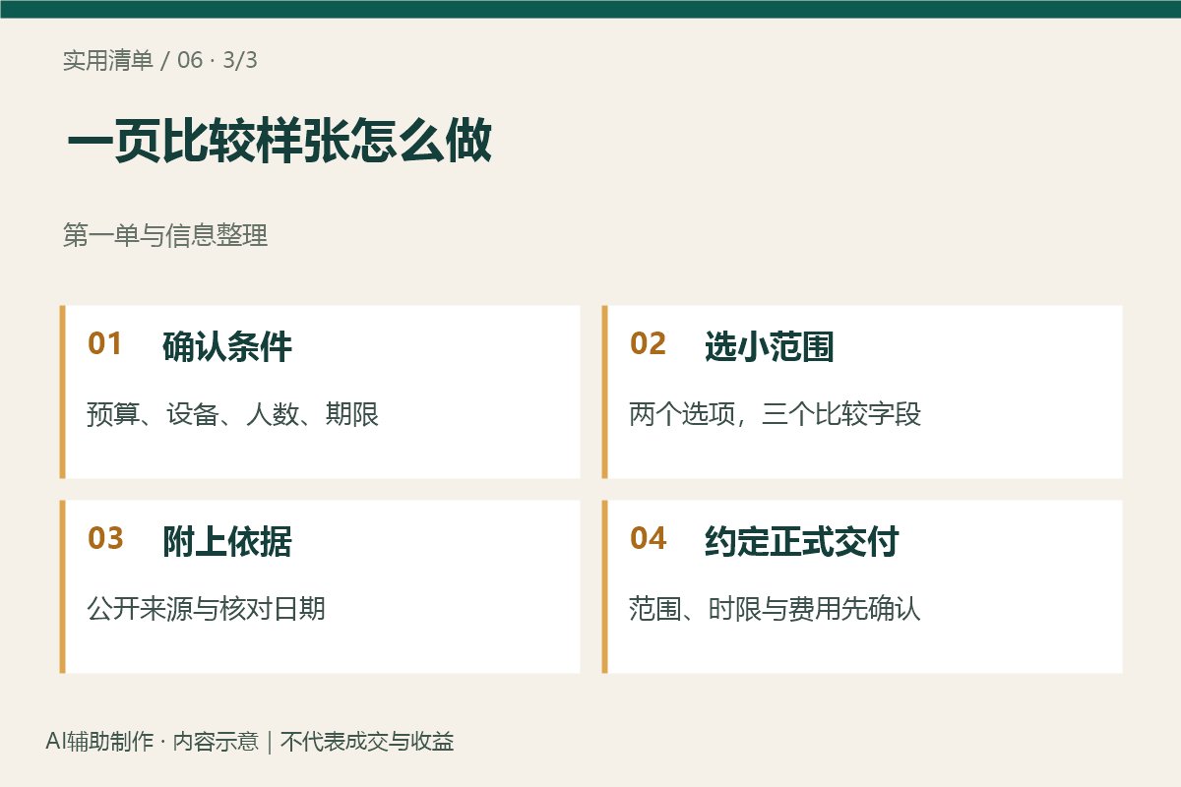The height and width of the screenshot is (787, 1181).
Task: Click the text 两个选项，三个比较字段
Action: (x=776, y=414)
